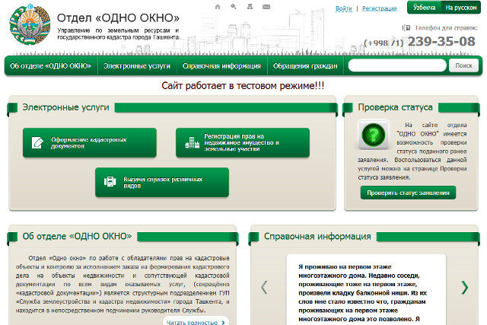Open Об отделе «ОДНО ОКНО» menu

[x=51, y=66]
